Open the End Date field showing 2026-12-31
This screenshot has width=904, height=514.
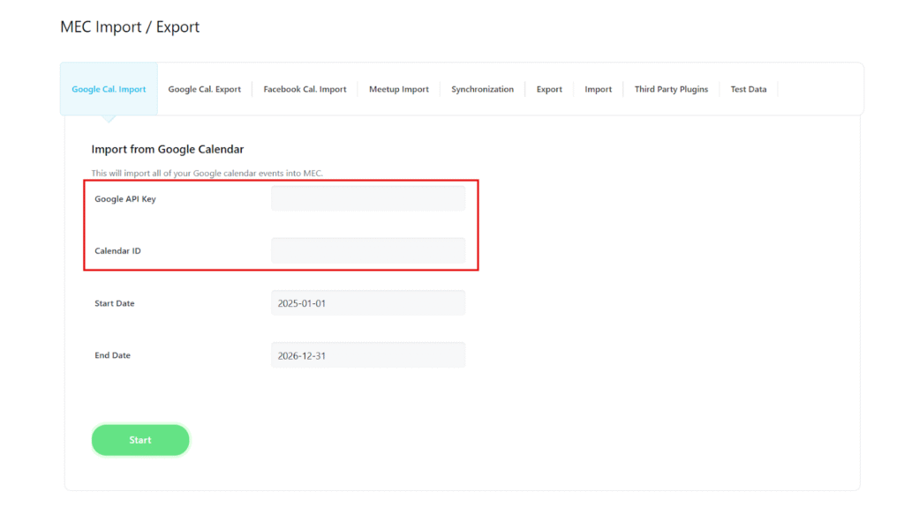point(368,354)
